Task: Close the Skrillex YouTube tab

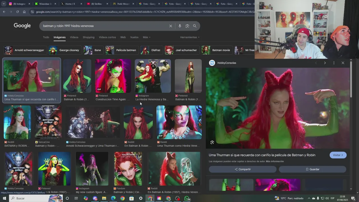Action: point(107,4)
